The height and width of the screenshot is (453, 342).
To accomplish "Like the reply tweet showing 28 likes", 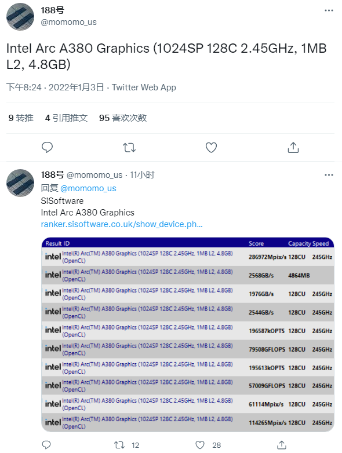I will 200,445.
